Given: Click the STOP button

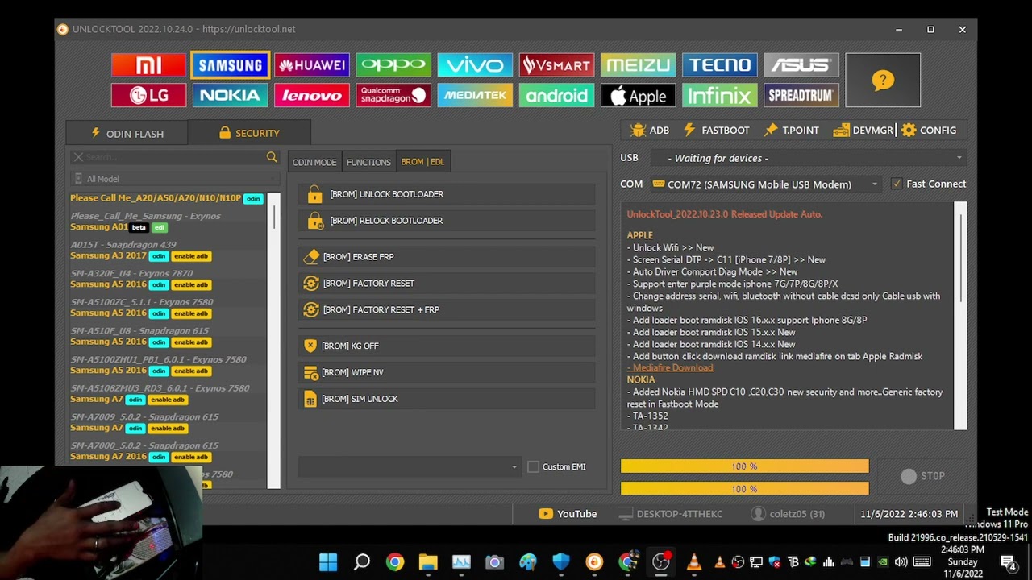Looking at the screenshot, I should point(922,476).
